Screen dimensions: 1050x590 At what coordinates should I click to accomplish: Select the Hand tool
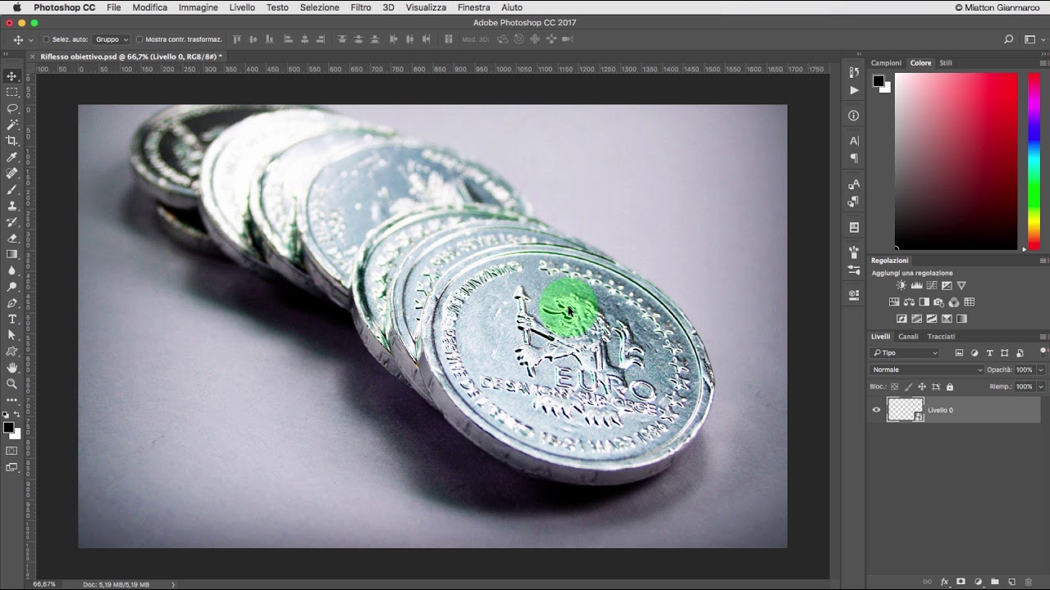[11, 368]
